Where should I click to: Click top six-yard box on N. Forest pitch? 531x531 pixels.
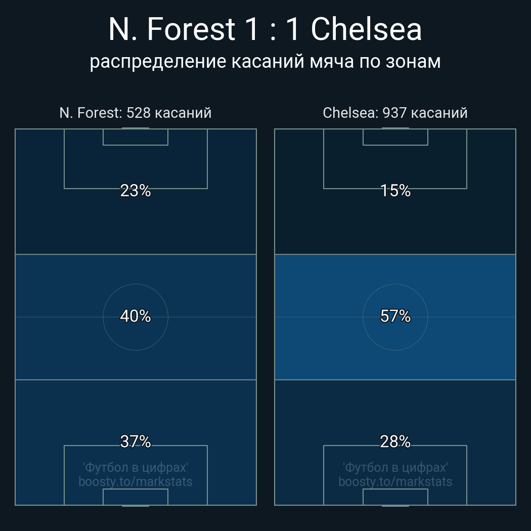[x=136, y=137]
